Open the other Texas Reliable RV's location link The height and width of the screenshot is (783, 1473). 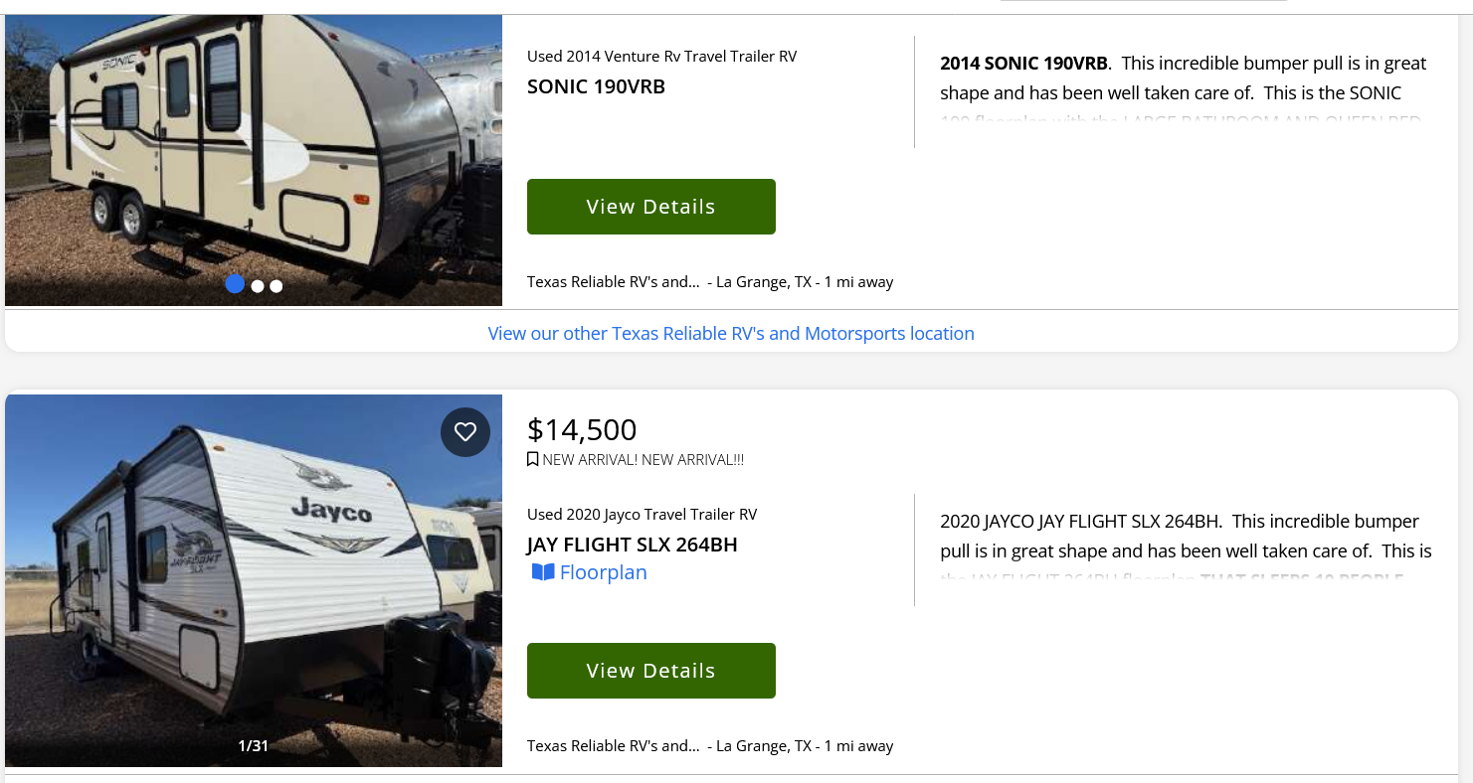(731, 334)
